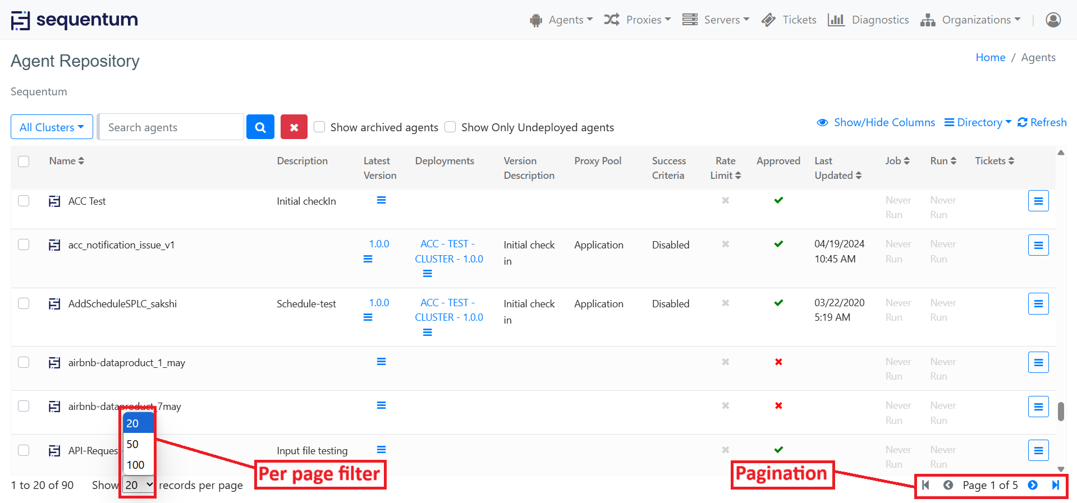Open action menu for airbnb-dataproduct_1_may row
1077x503 pixels.
pos(1038,362)
